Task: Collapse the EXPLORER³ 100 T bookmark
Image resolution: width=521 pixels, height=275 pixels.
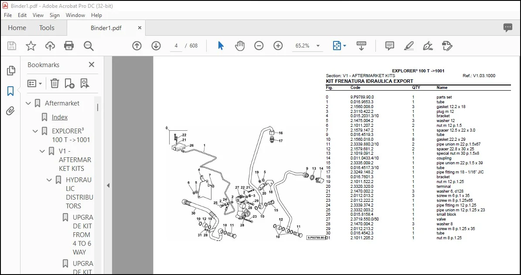Action: click(35, 131)
